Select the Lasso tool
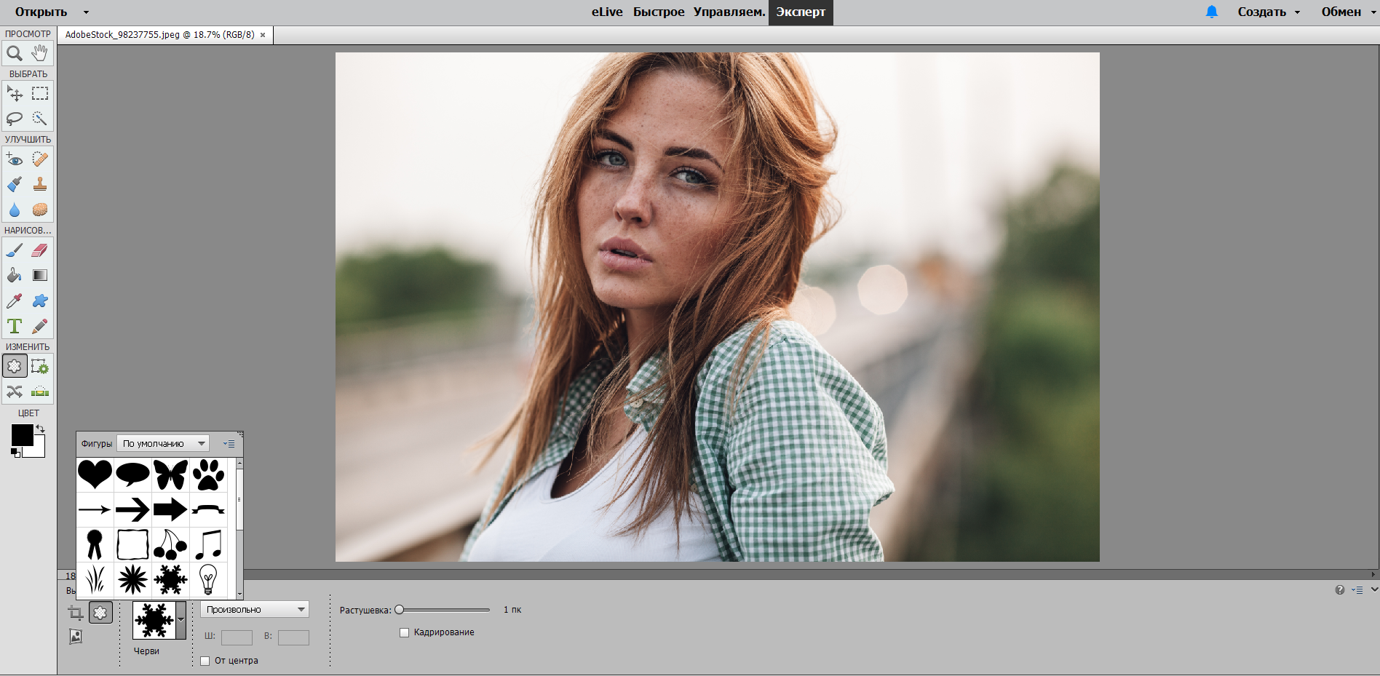 [15, 119]
